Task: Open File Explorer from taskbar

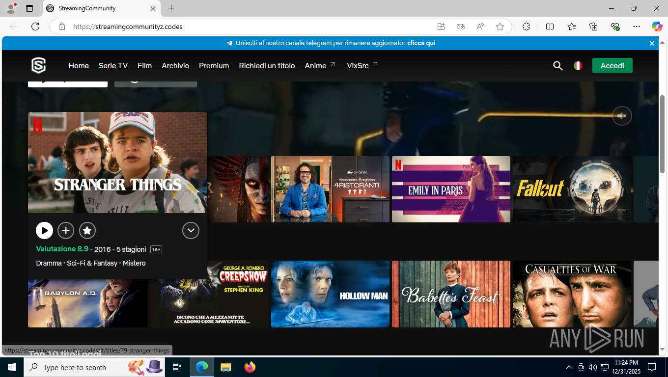Action: point(225,367)
